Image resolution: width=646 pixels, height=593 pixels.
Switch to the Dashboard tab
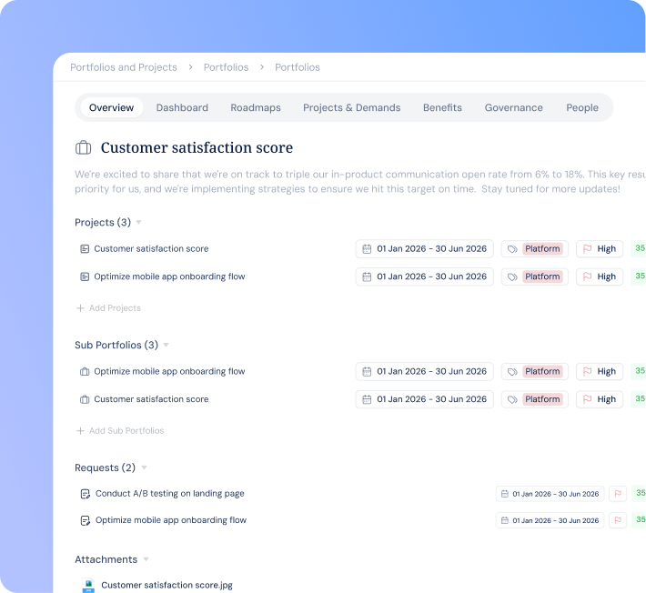tap(182, 107)
